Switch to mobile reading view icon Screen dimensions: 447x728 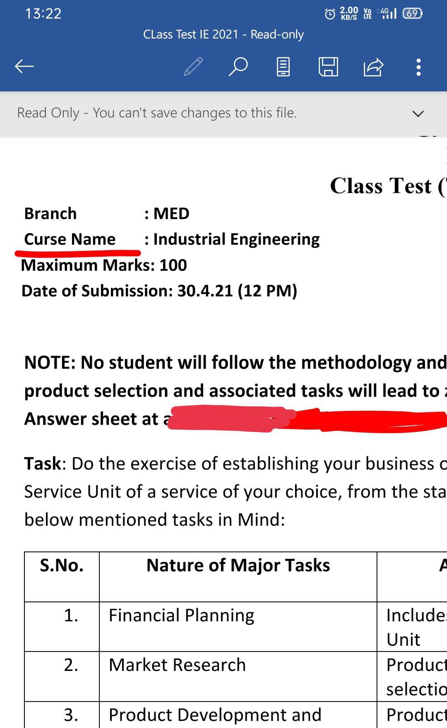tap(283, 67)
